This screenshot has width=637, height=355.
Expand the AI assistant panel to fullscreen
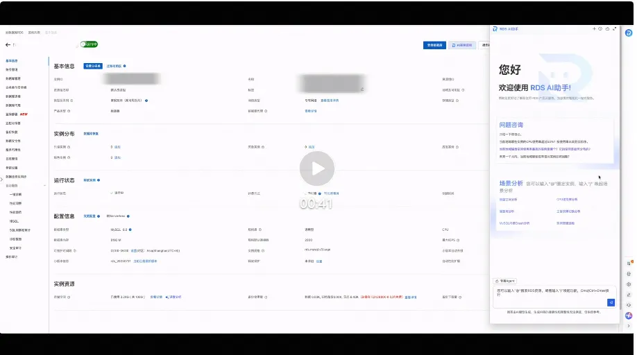coord(614,29)
